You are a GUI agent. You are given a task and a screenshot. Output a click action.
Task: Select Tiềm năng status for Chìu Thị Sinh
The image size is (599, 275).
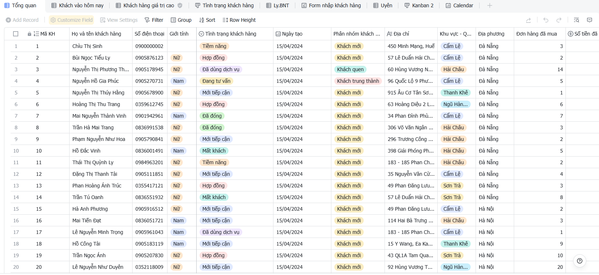pyautogui.click(x=214, y=46)
